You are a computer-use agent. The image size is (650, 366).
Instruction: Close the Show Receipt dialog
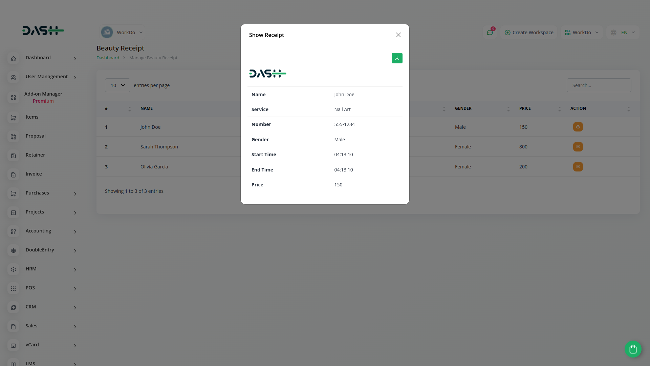point(398,35)
